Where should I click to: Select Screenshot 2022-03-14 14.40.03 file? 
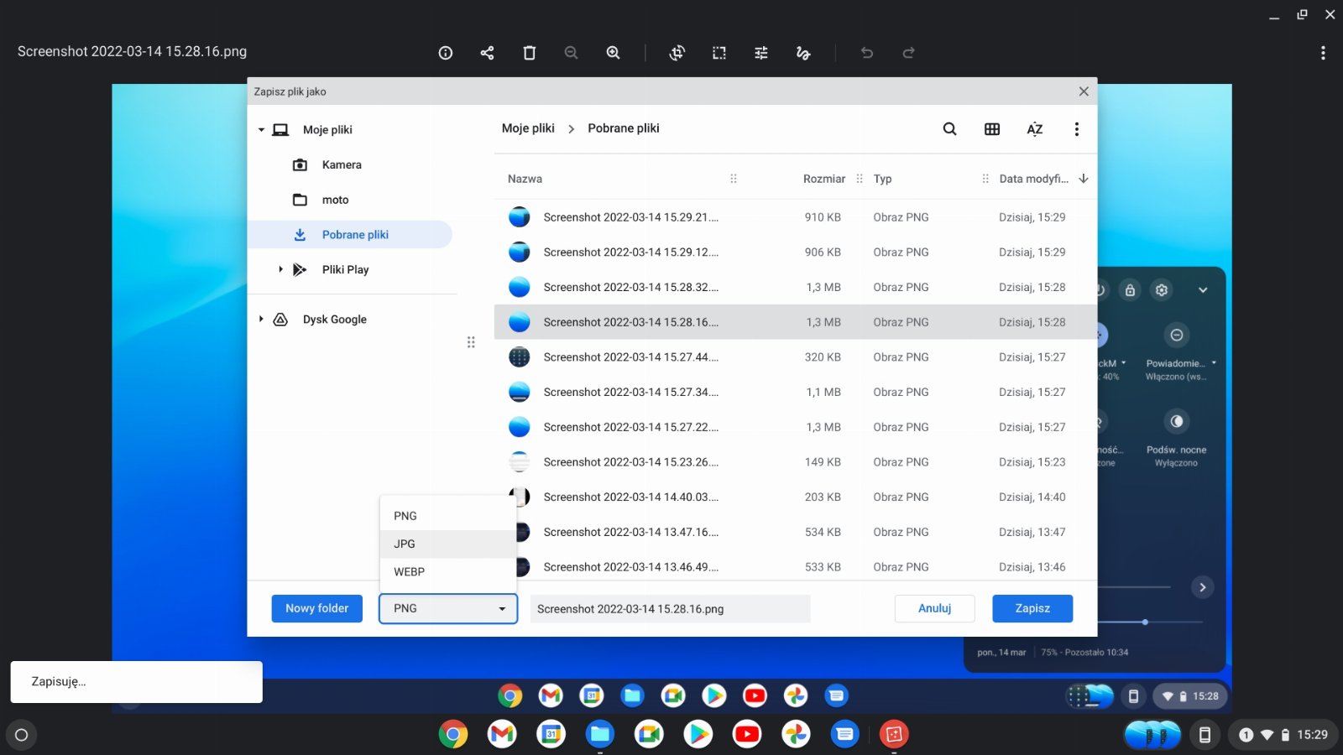click(x=795, y=497)
